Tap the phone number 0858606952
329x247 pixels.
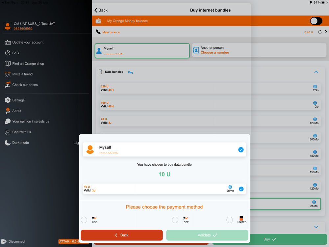23,29
